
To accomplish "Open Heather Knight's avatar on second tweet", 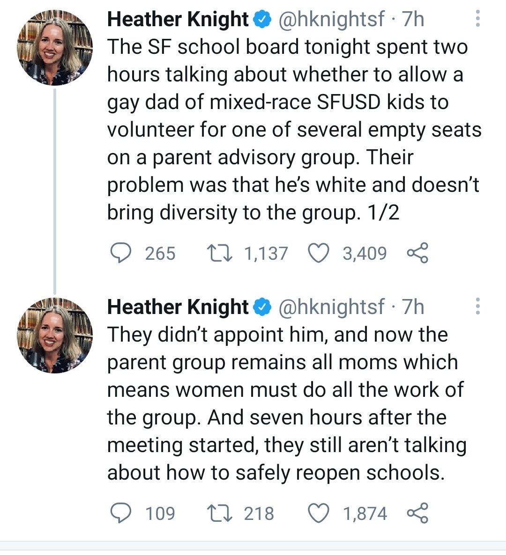I will click(x=55, y=335).
